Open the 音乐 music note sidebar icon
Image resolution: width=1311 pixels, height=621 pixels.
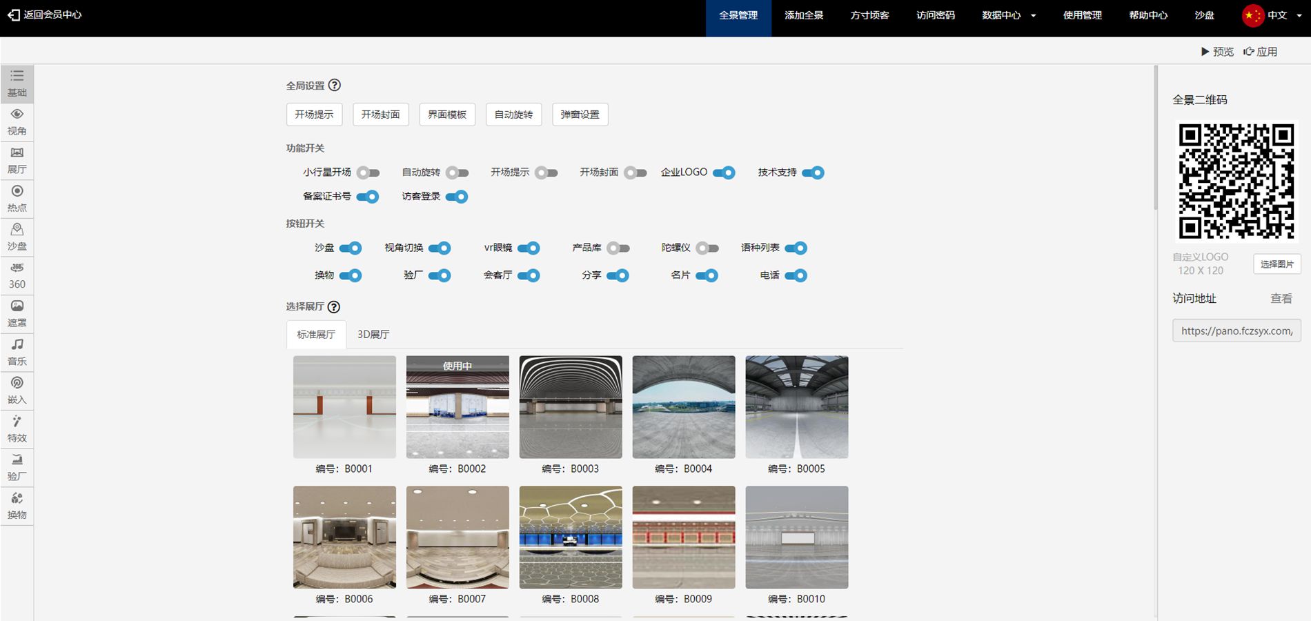(x=17, y=351)
